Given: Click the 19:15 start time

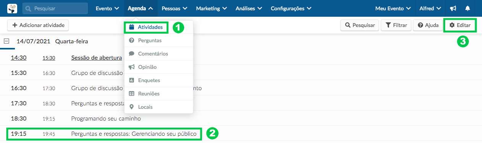Looking at the screenshot, I should [x=18, y=134].
